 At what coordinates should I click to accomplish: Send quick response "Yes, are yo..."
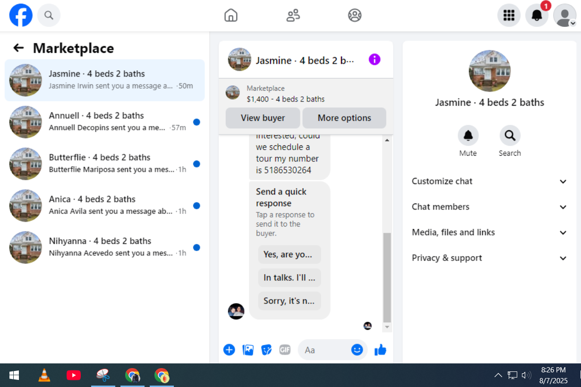290,254
